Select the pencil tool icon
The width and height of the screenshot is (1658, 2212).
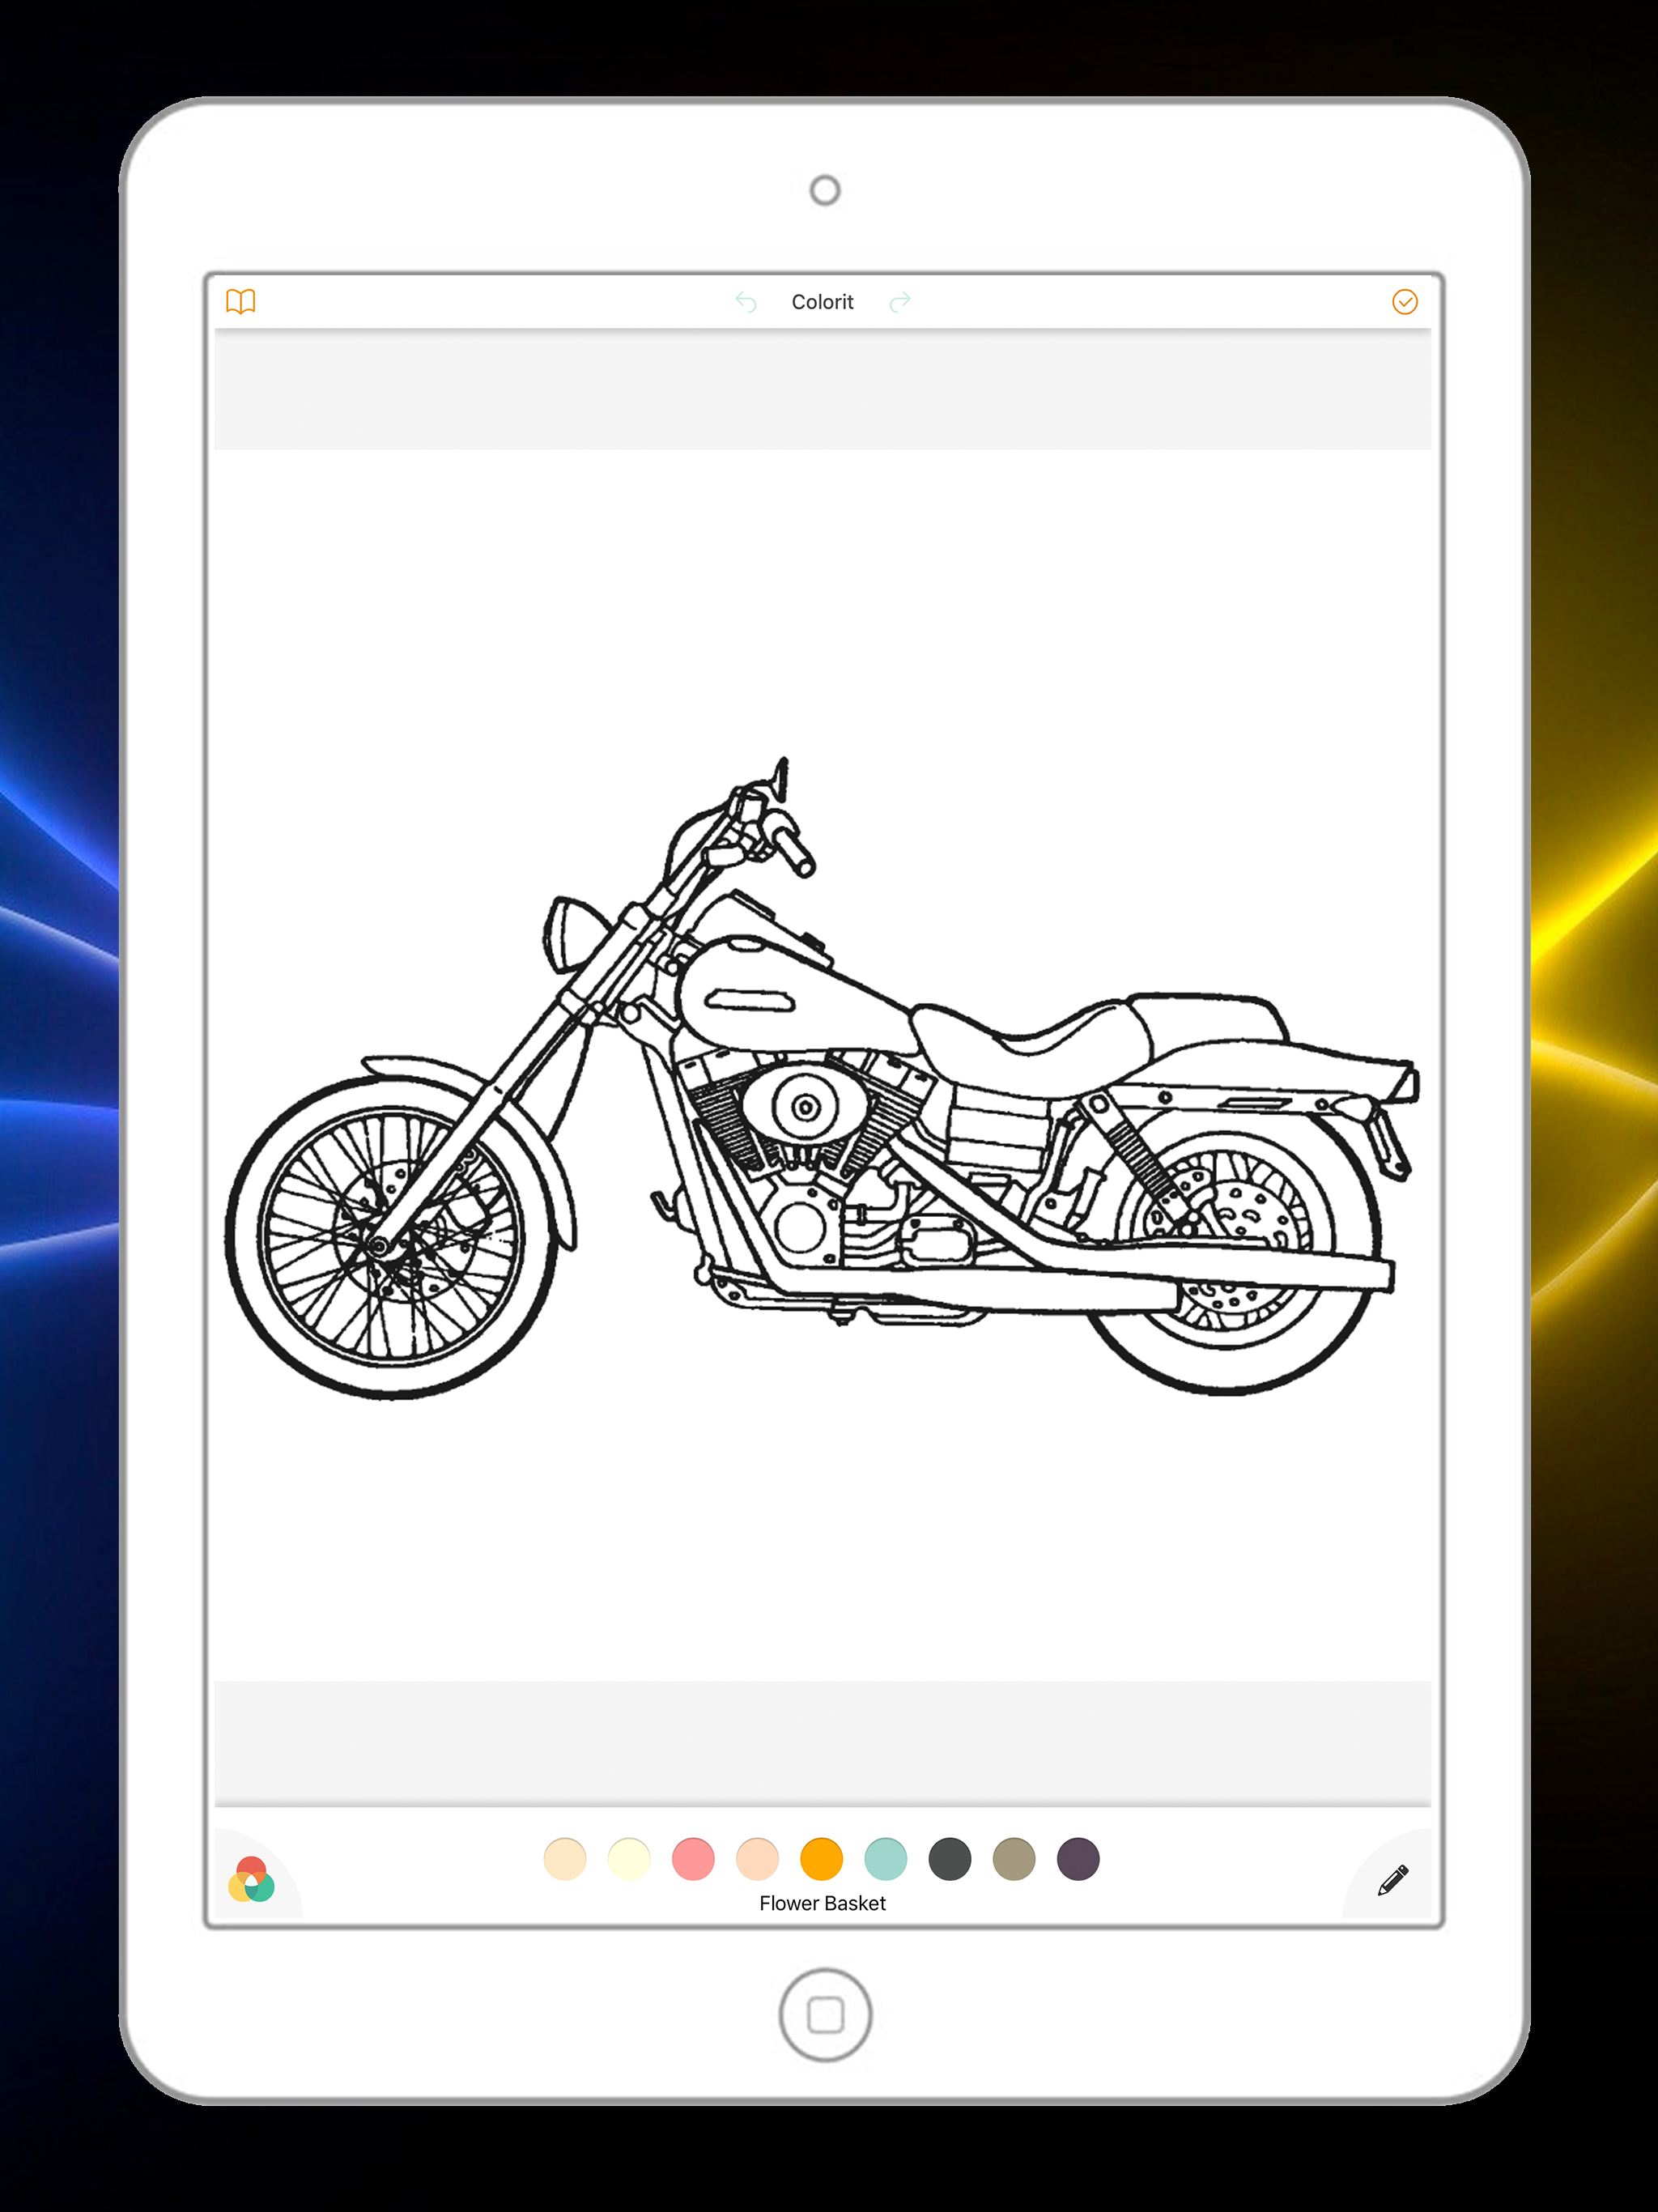(1393, 1880)
